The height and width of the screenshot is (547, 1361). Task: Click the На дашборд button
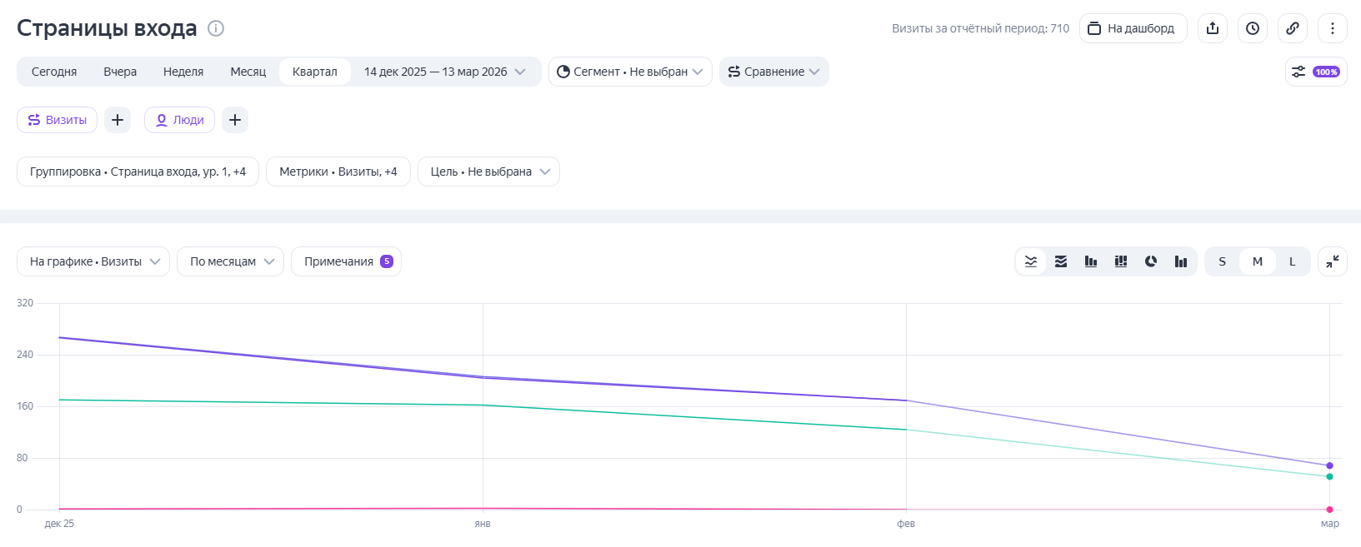tap(1133, 28)
